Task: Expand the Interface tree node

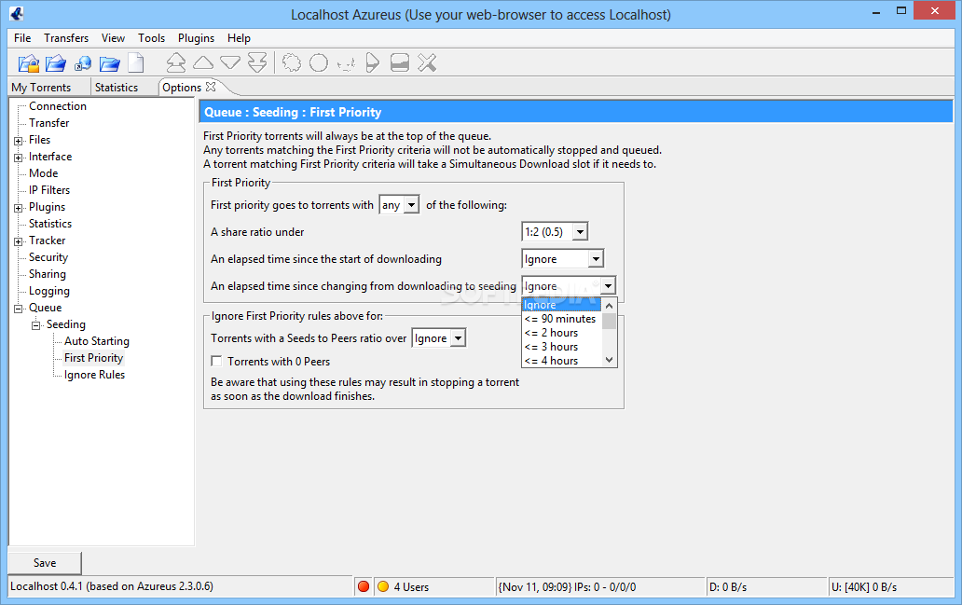Action: pyautogui.click(x=19, y=158)
